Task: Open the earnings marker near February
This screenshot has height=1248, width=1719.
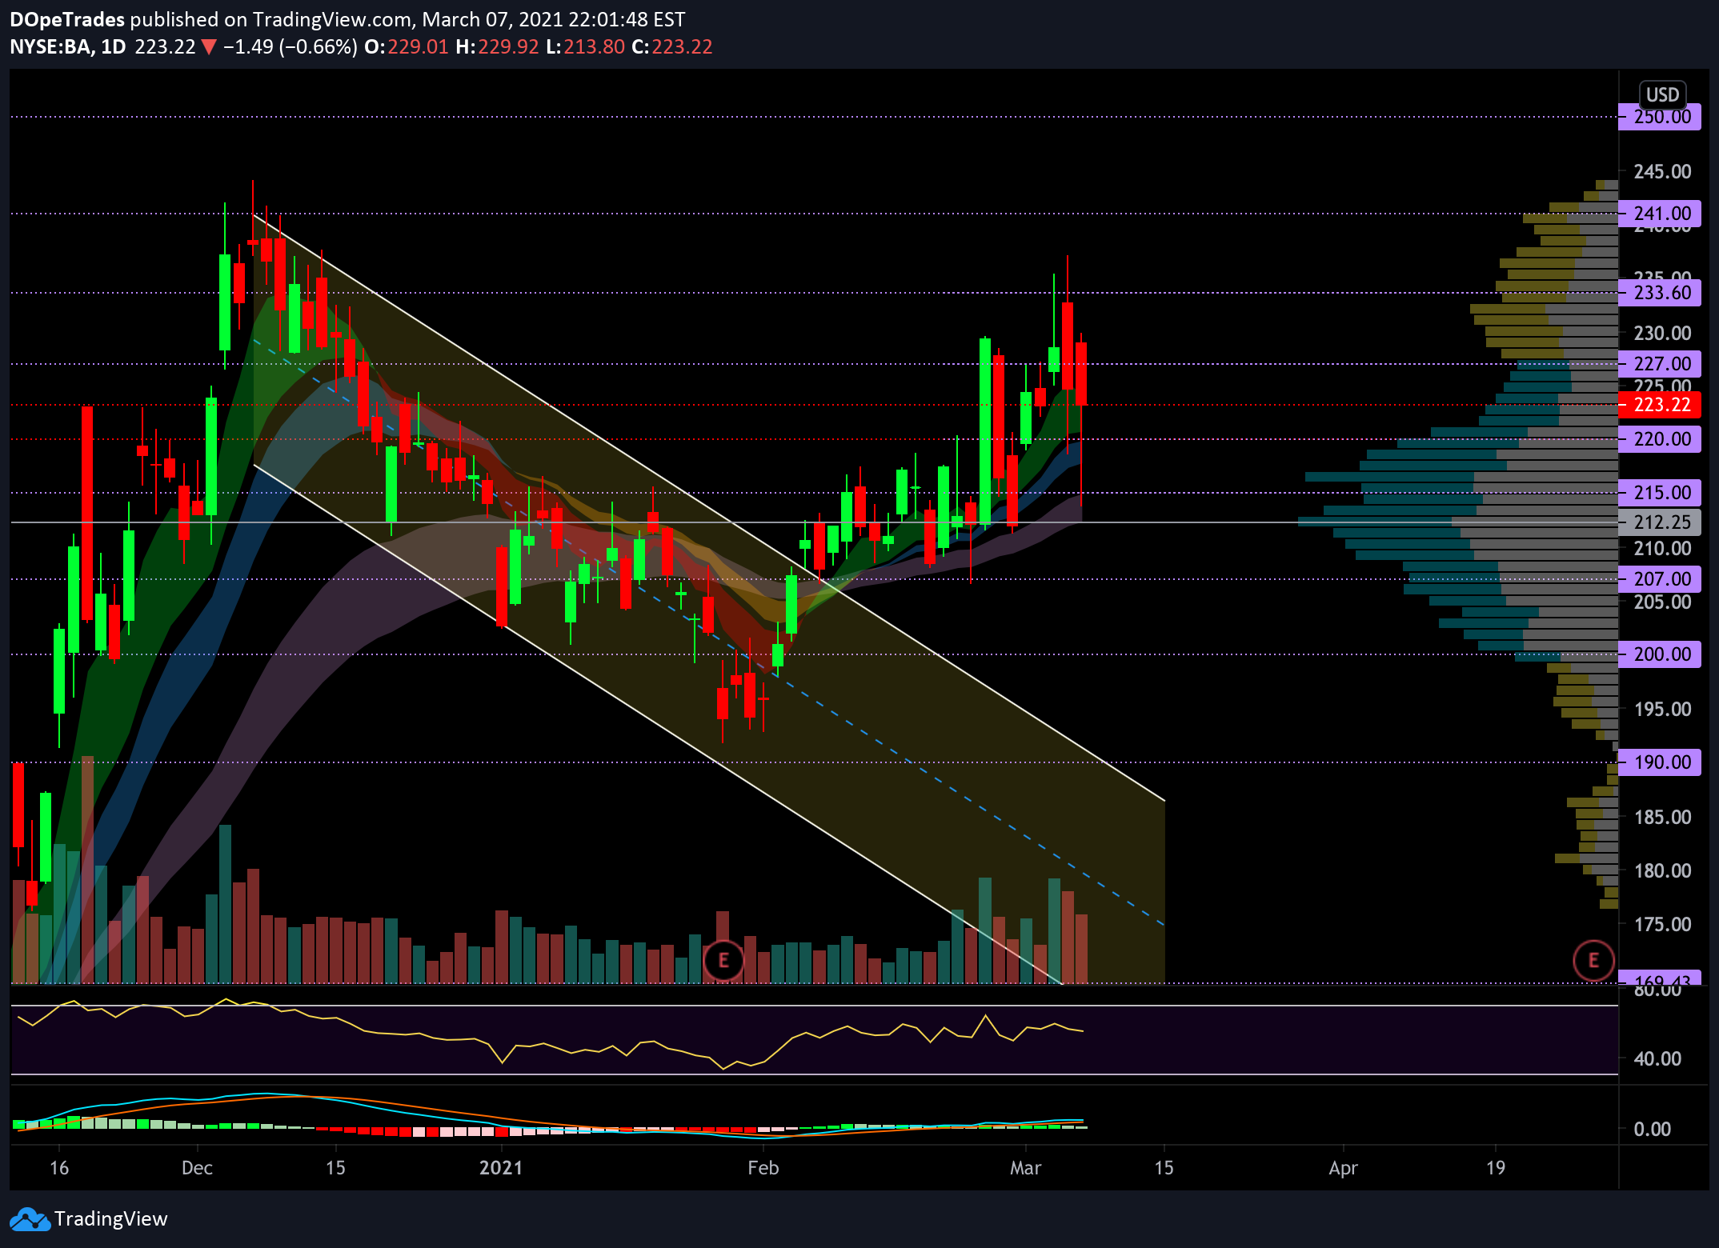Action: tap(723, 960)
